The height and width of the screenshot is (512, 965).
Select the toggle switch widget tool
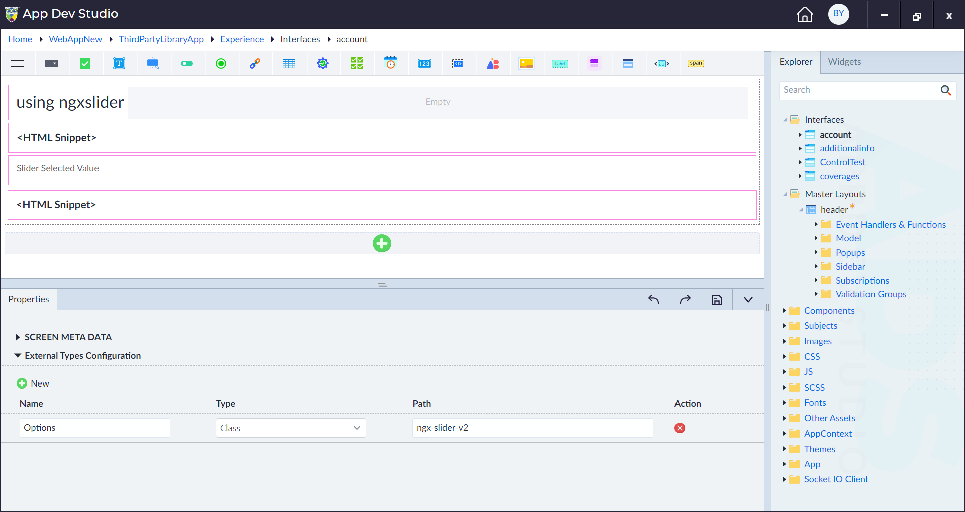click(187, 64)
